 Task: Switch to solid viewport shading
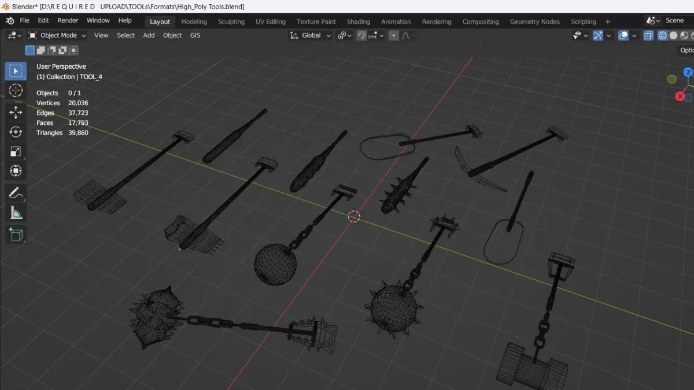pos(673,35)
